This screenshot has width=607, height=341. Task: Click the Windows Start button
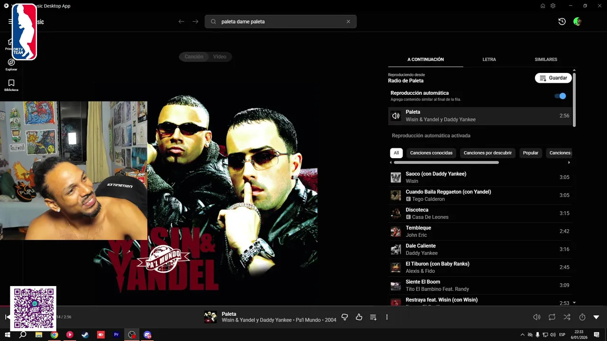coord(8,334)
